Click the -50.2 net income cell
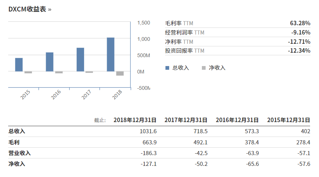The height and width of the screenshot is (177, 319). point(201,164)
